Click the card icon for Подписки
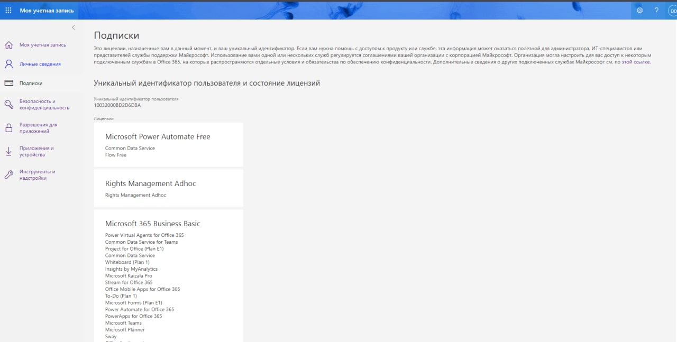 point(8,83)
